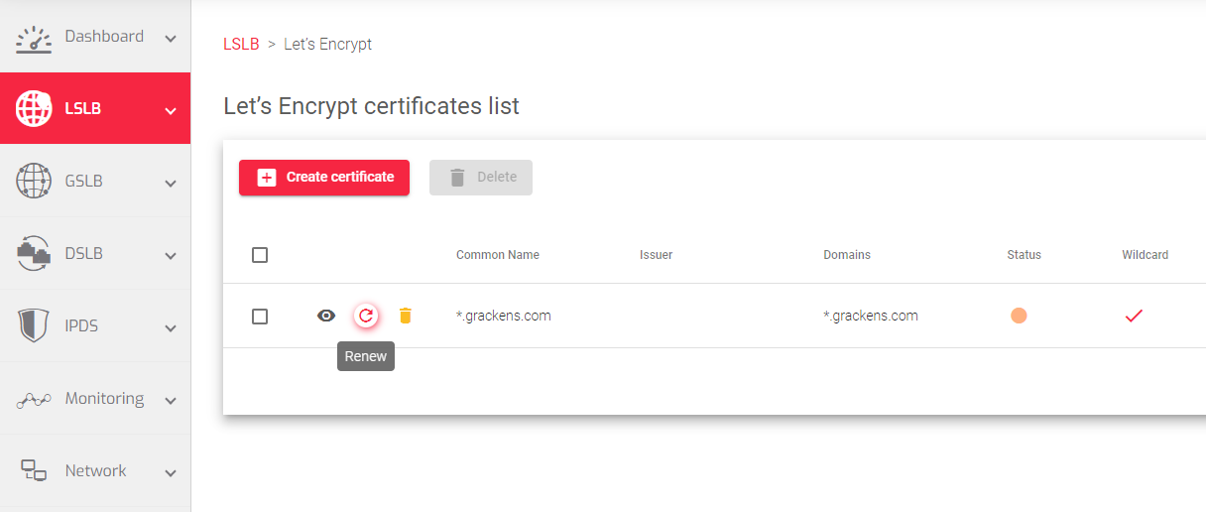This screenshot has width=1206, height=512.
Task: Select the *.grackens.com row checkbox
Action: pos(260,317)
